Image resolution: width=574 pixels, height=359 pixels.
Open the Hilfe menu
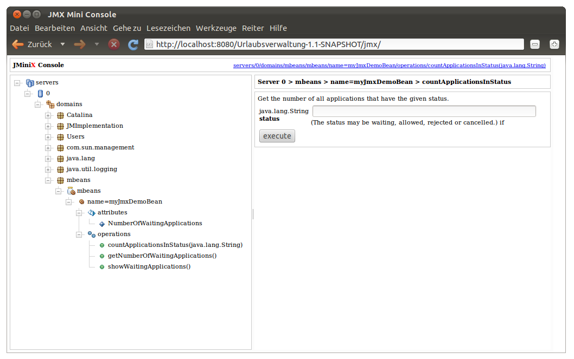click(x=278, y=28)
